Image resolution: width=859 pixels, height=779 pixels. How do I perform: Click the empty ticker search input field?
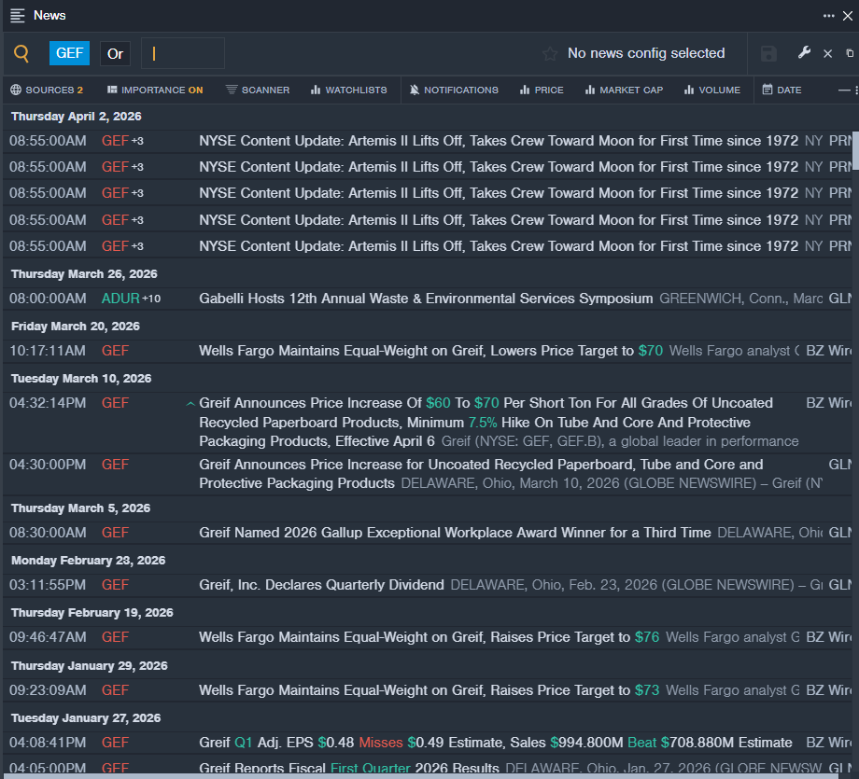point(183,54)
